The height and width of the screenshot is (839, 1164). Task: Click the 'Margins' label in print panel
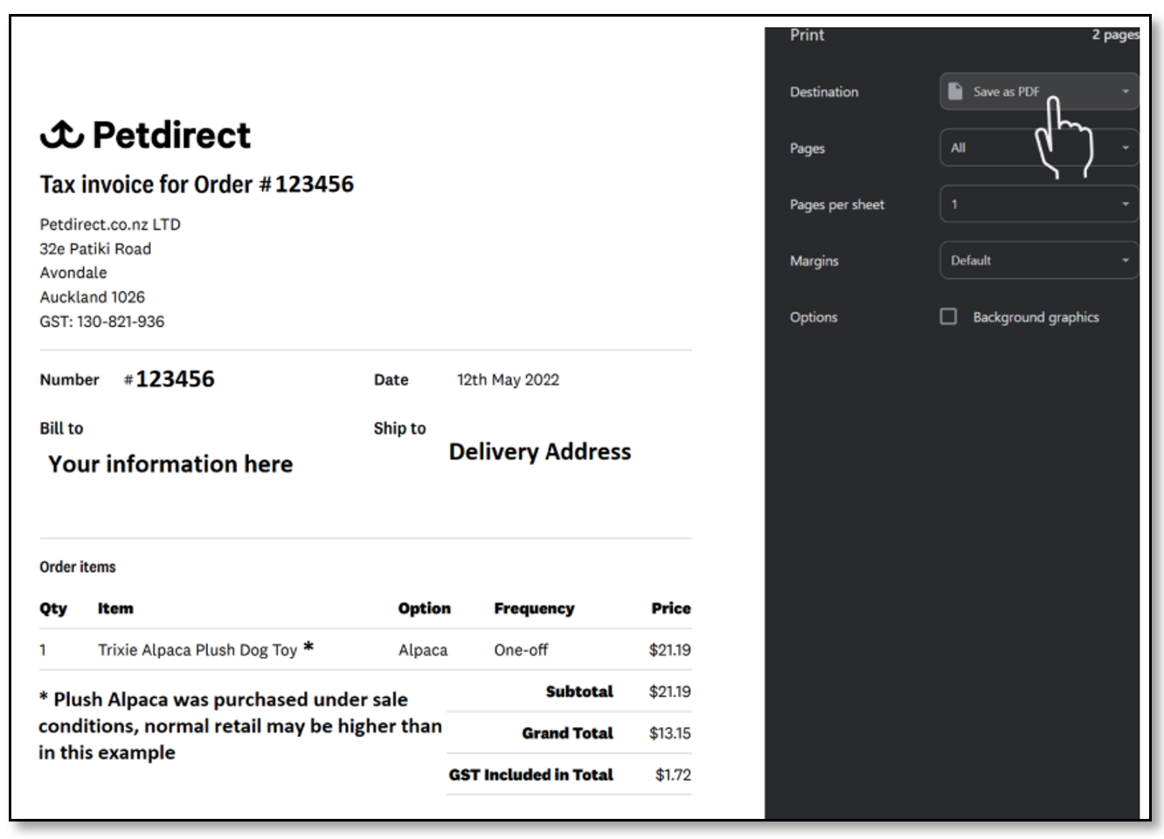[814, 260]
